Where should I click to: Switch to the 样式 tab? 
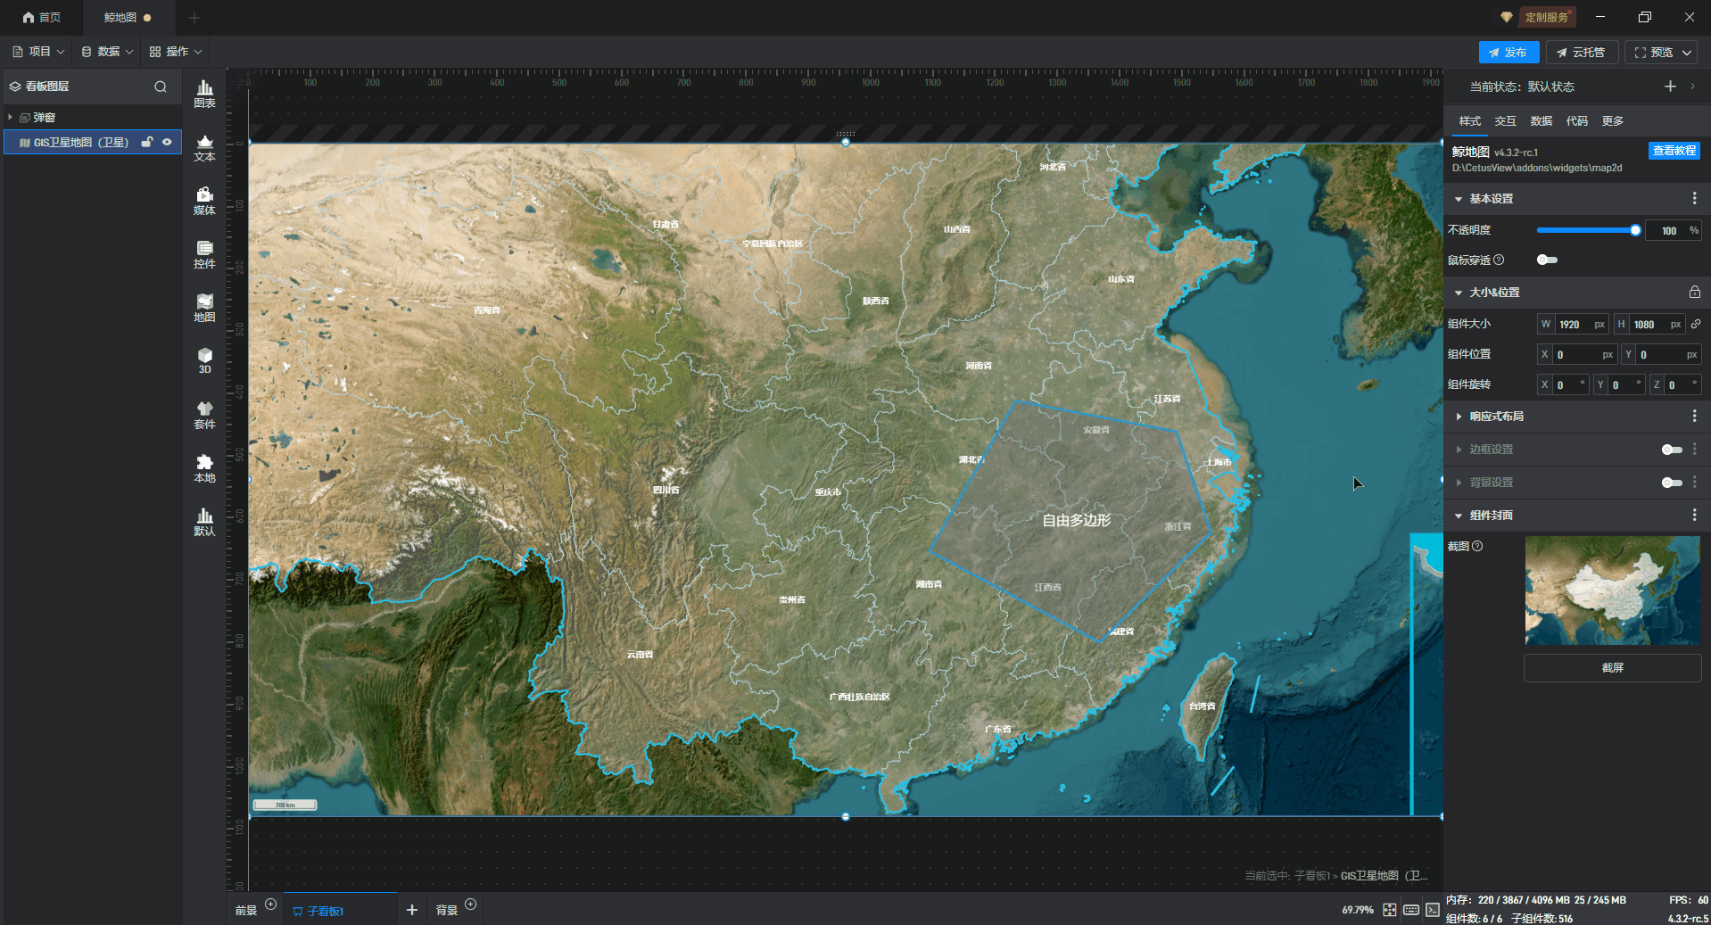1470,121
